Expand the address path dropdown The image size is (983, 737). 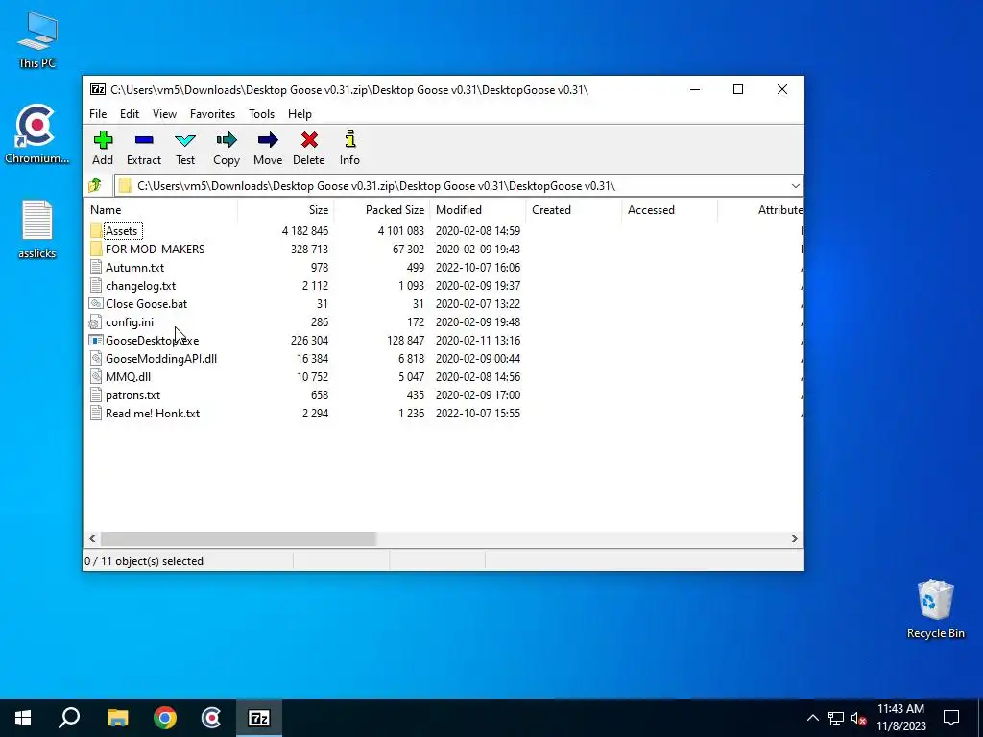(x=795, y=186)
